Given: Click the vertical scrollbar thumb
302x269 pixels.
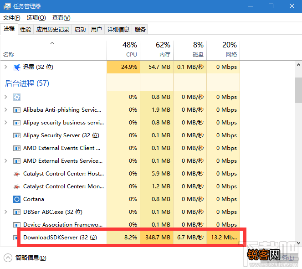Looking at the screenshot, I should coord(298,90).
